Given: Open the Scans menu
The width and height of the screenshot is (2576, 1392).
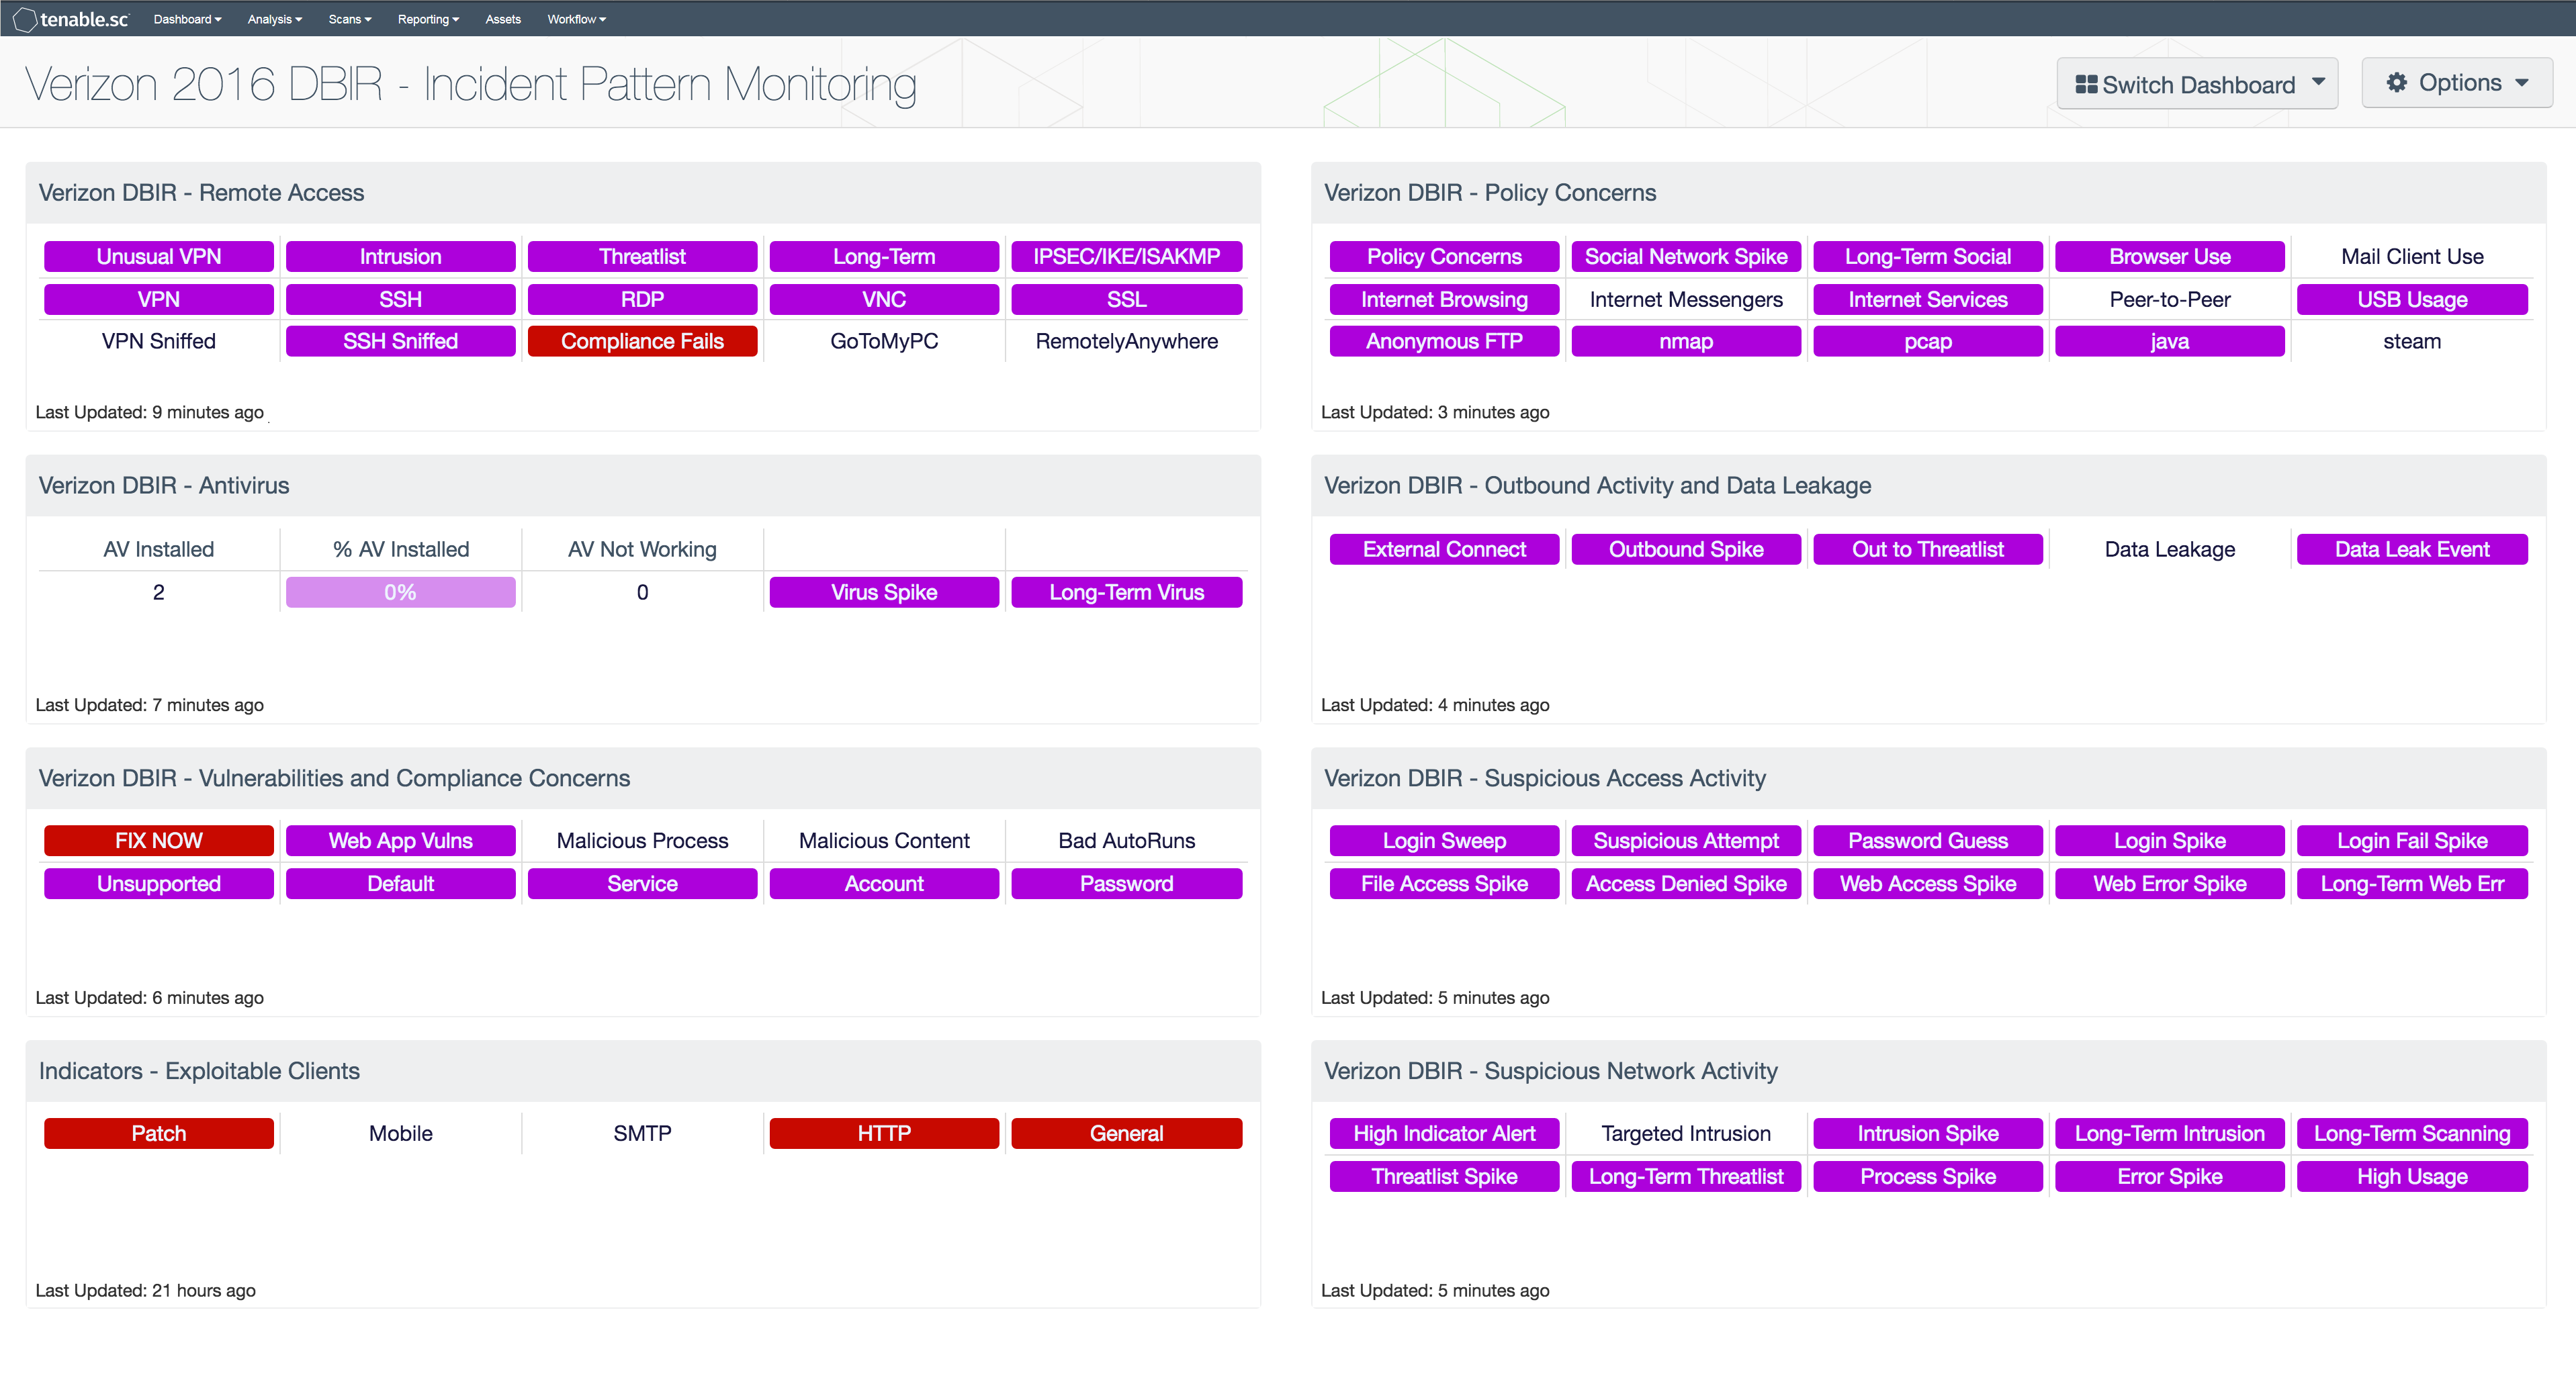Looking at the screenshot, I should click(349, 19).
